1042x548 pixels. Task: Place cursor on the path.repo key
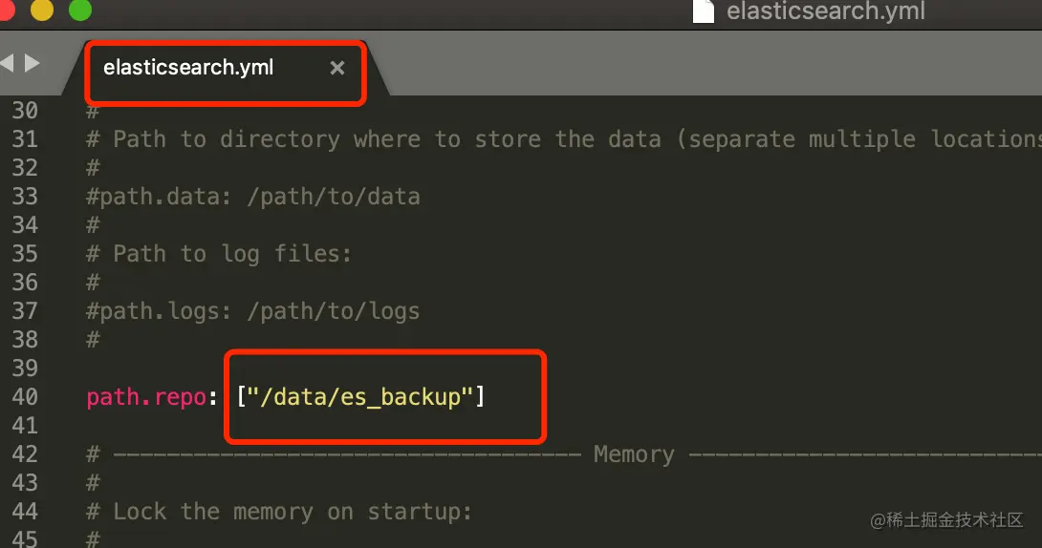pyautogui.click(x=146, y=397)
